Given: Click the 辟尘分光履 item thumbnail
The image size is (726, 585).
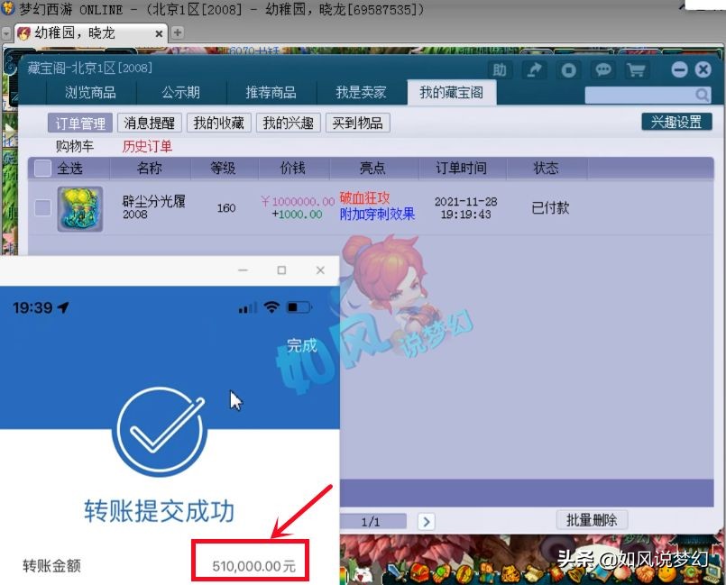Looking at the screenshot, I should [x=80, y=206].
